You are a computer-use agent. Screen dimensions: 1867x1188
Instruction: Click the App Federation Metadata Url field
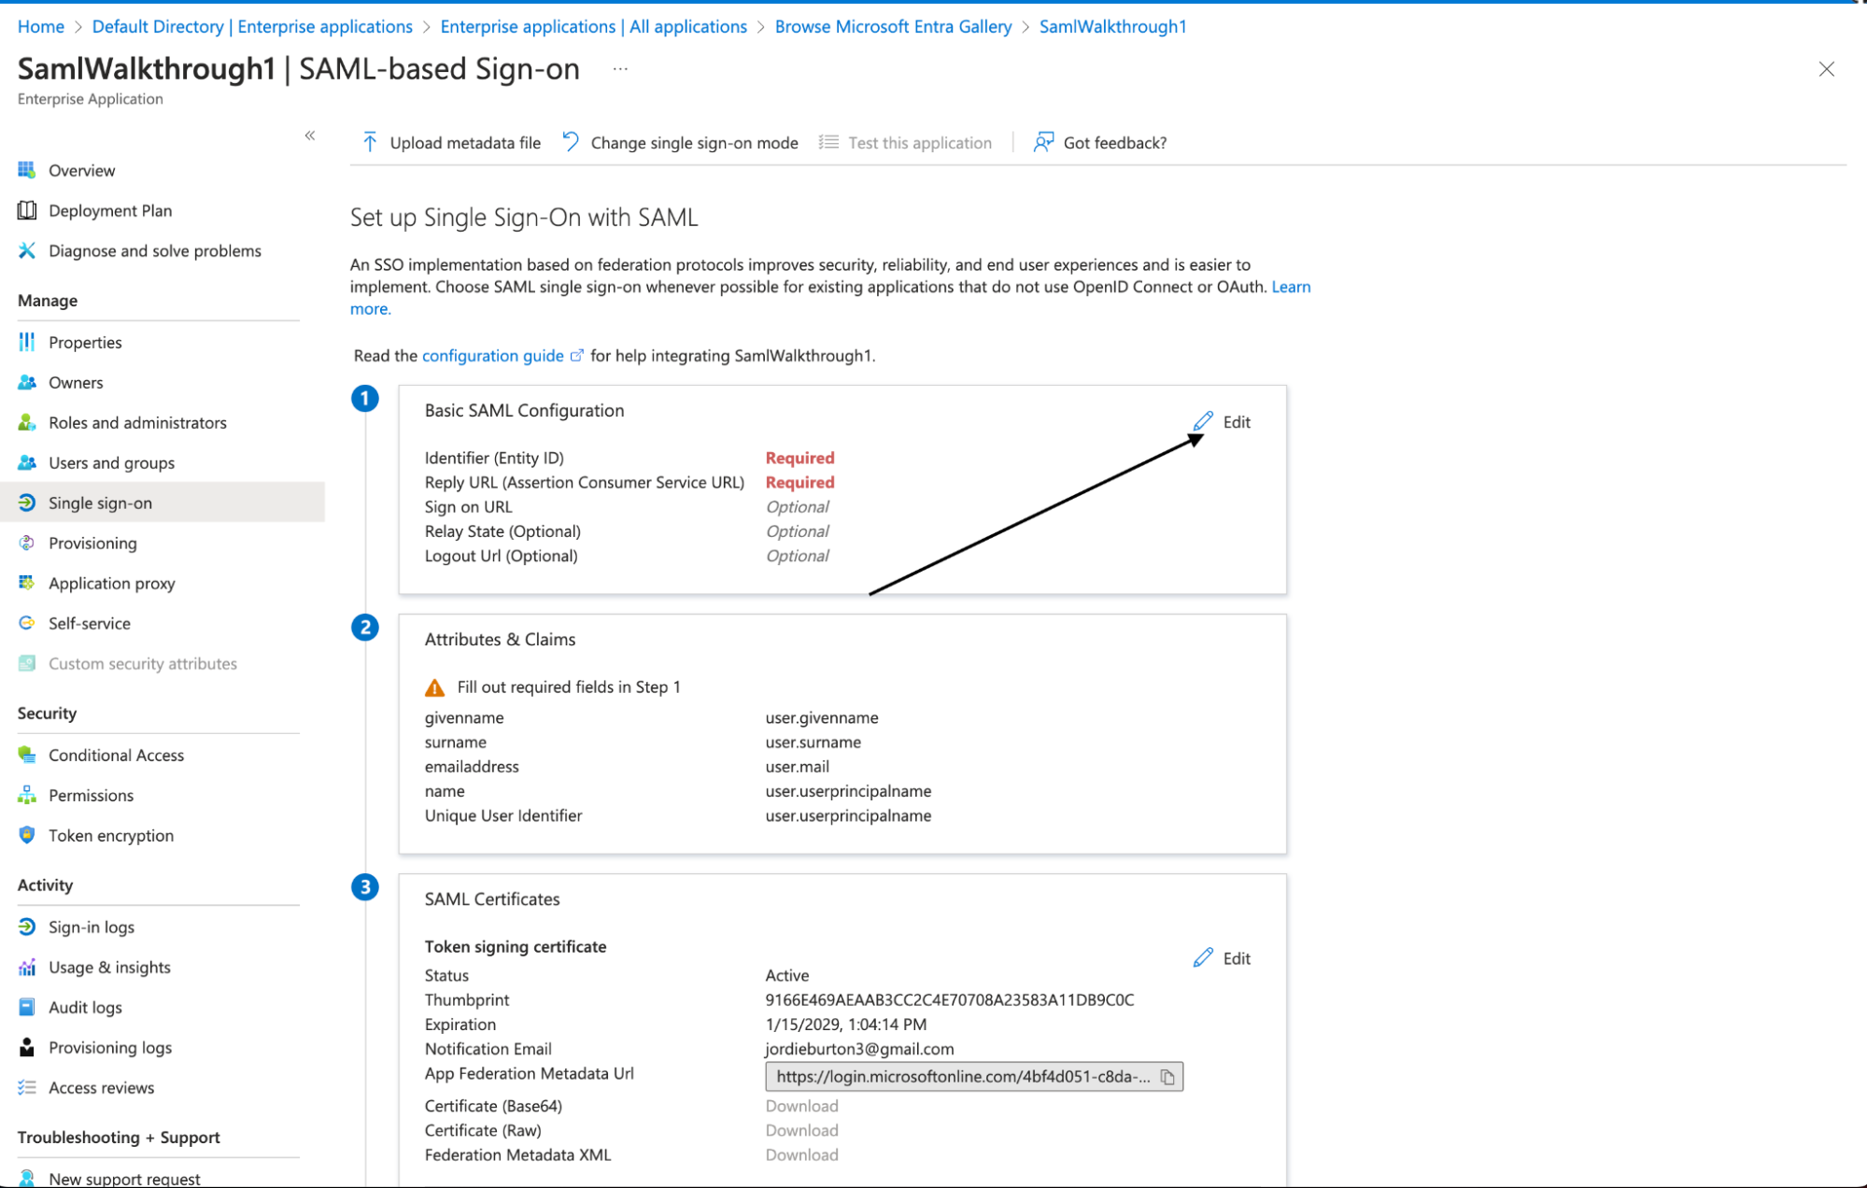pyautogui.click(x=974, y=1077)
